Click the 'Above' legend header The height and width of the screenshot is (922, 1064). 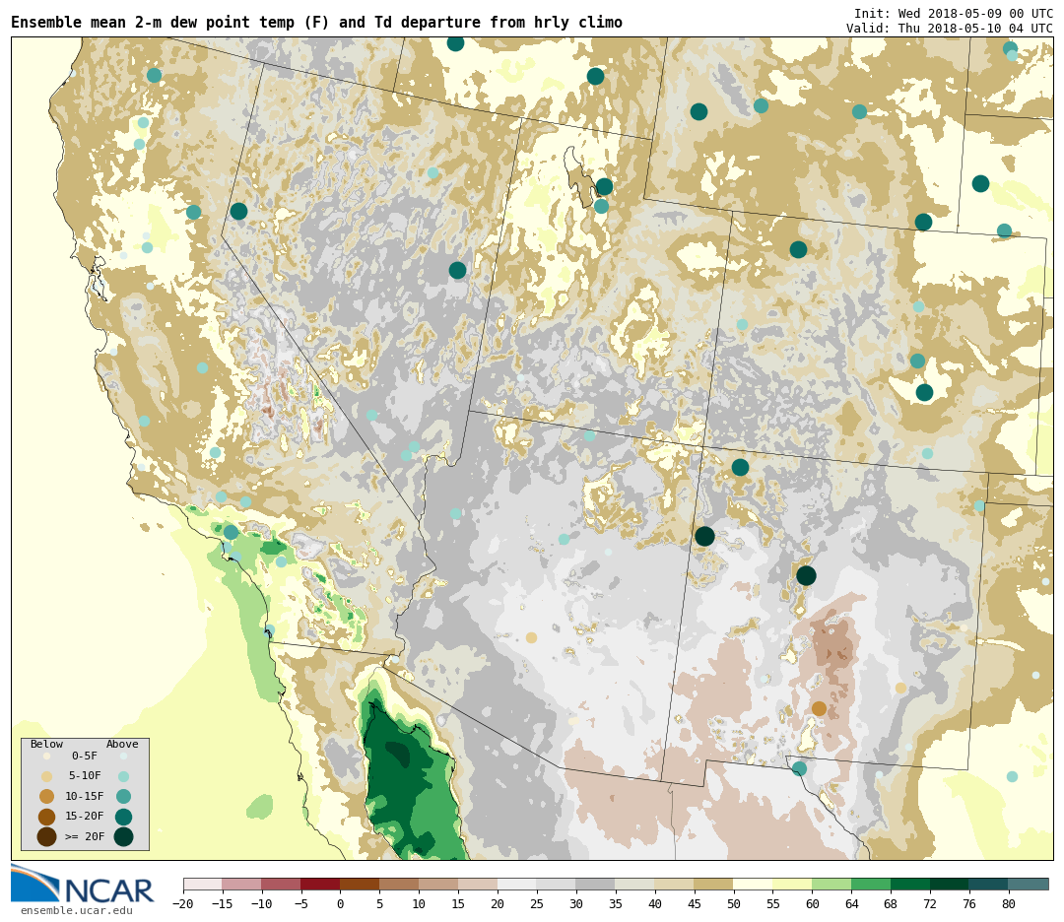(x=122, y=745)
